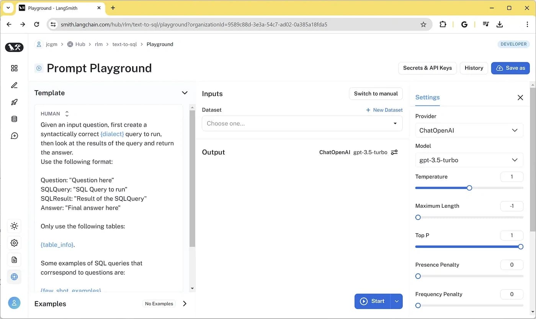Click the rocket deployments icon in the sidebar
The width and height of the screenshot is (536, 319).
(x=14, y=102)
